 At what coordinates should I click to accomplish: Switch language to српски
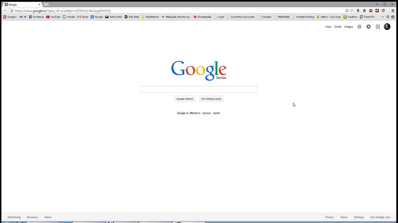point(206,113)
